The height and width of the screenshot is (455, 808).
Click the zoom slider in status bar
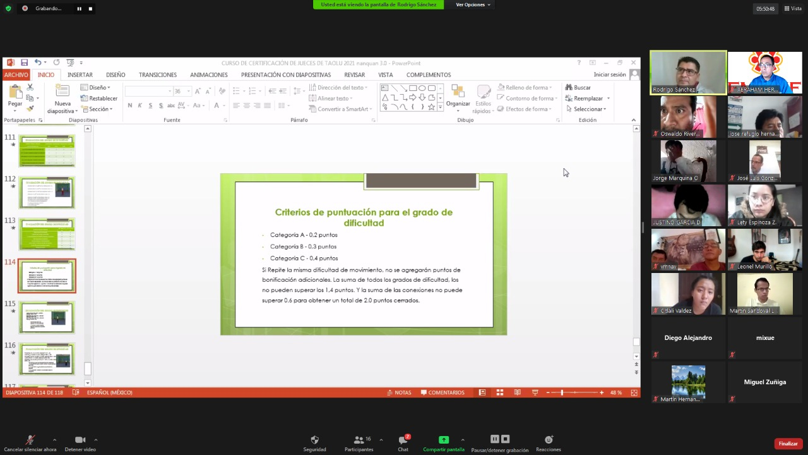click(562, 392)
